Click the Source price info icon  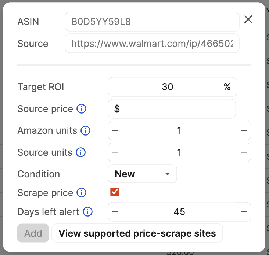[81, 109]
